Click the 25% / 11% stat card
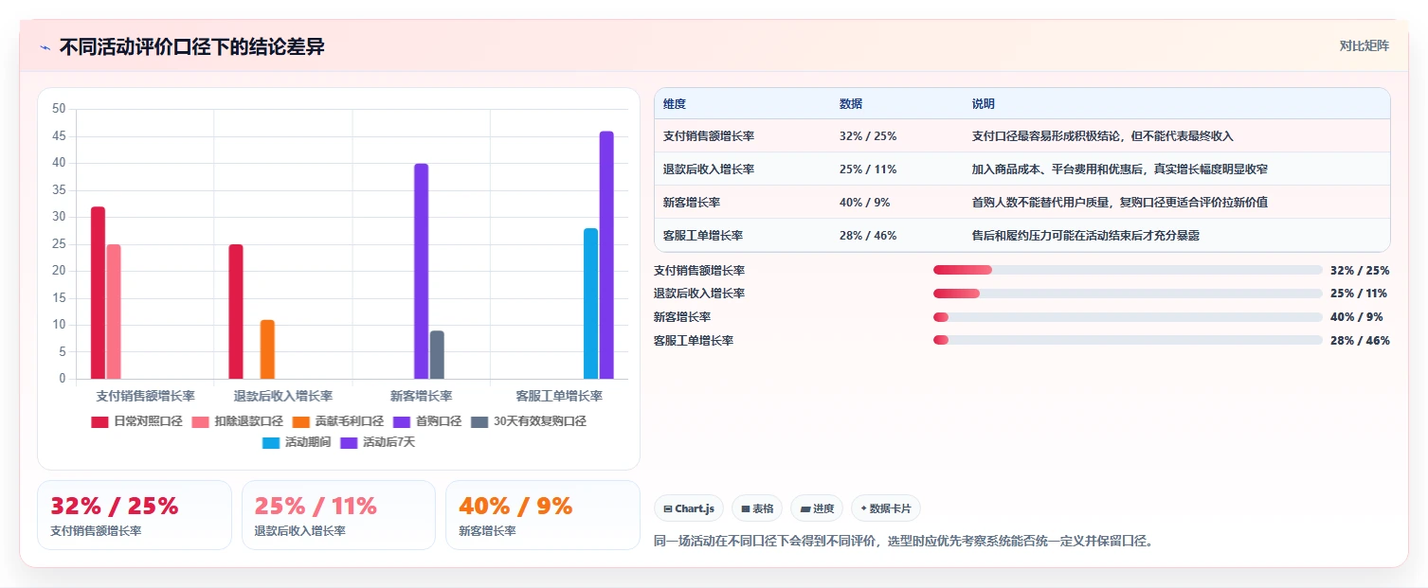Viewport: 1428px width, 588px height. click(x=338, y=515)
